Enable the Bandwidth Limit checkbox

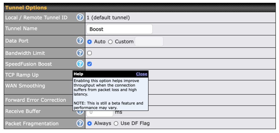(89, 53)
